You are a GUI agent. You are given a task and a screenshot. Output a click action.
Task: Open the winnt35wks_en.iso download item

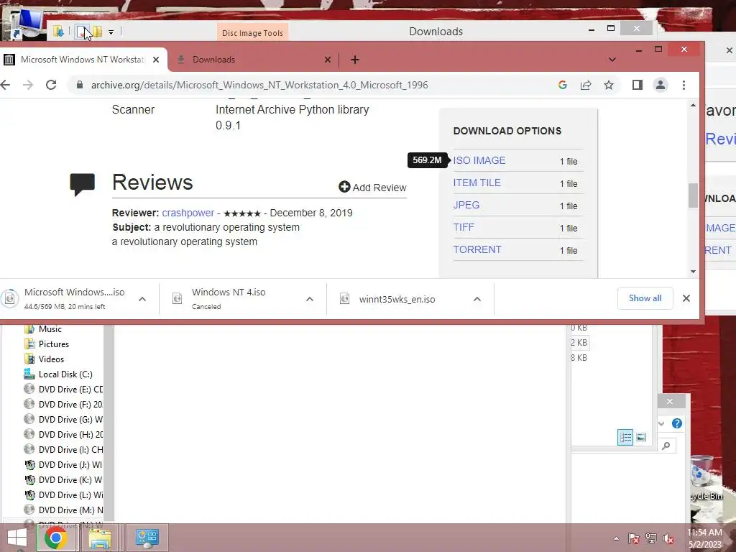(x=397, y=299)
